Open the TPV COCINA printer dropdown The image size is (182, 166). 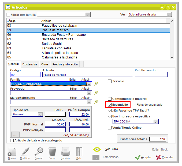pyautogui.click(x=156, y=121)
